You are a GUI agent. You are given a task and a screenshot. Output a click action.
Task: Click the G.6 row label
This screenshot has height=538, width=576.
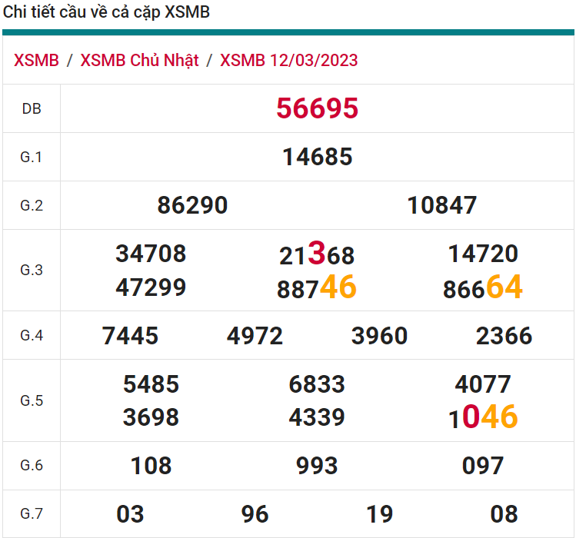pyautogui.click(x=32, y=466)
